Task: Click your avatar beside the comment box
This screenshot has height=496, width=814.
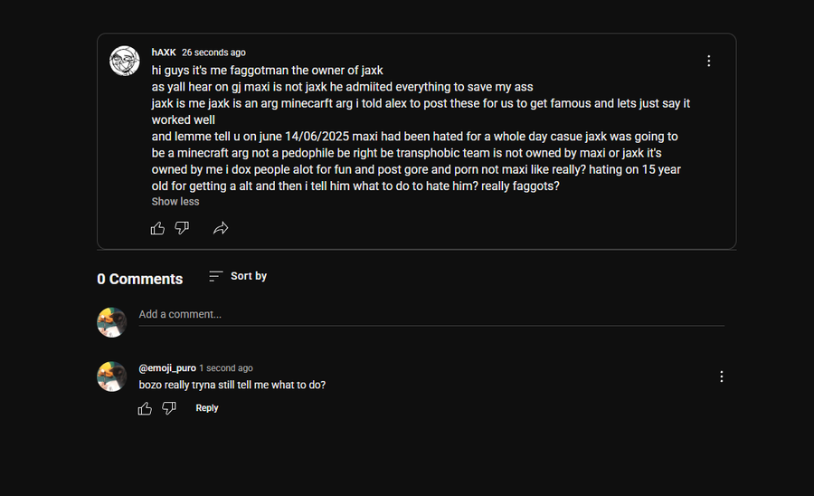Action: click(111, 322)
